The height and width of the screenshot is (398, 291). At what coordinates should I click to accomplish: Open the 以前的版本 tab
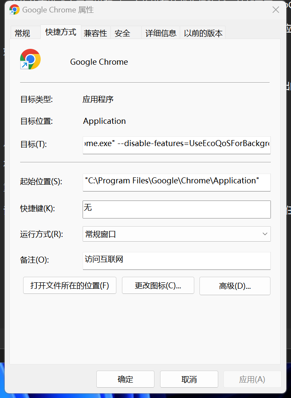tap(203, 33)
